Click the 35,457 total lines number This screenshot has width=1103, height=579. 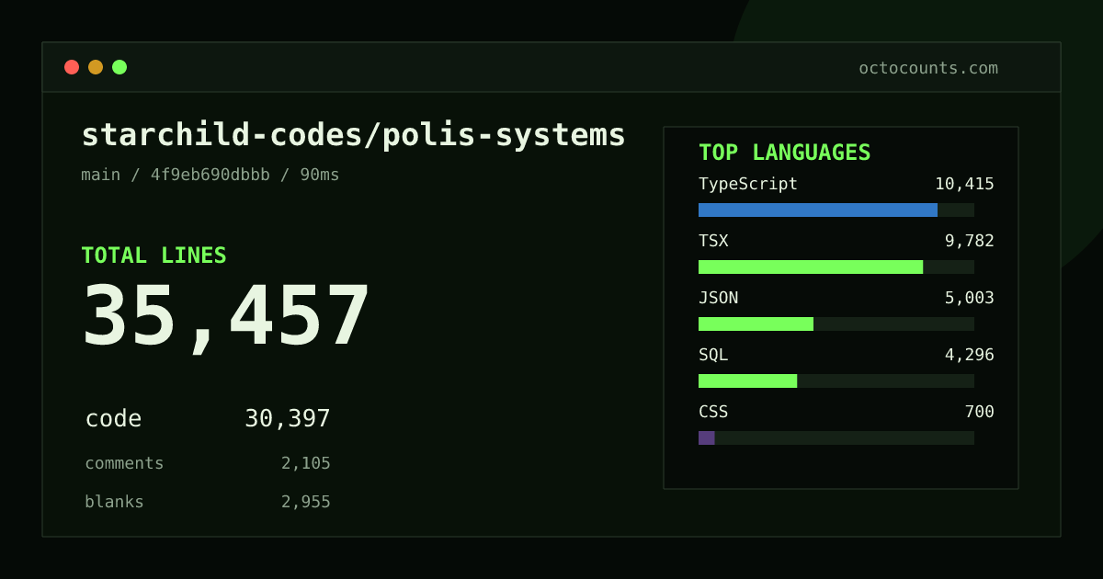click(x=226, y=316)
